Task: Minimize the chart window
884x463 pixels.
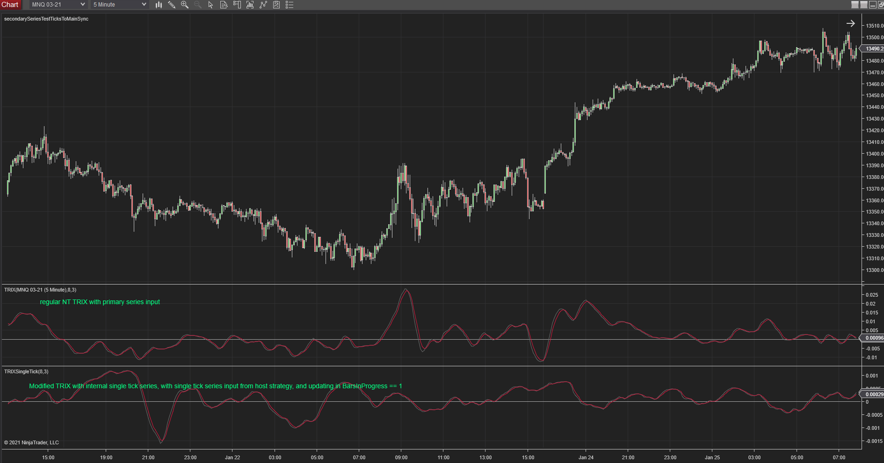Action: point(873,5)
